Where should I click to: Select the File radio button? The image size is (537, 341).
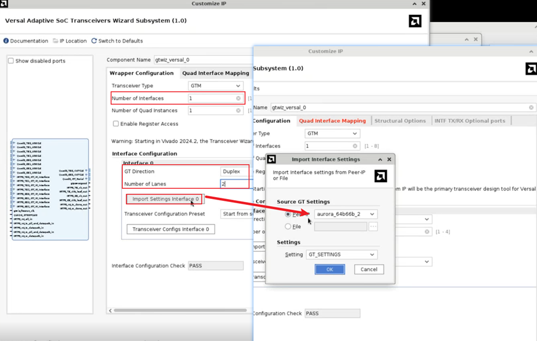pos(288,227)
